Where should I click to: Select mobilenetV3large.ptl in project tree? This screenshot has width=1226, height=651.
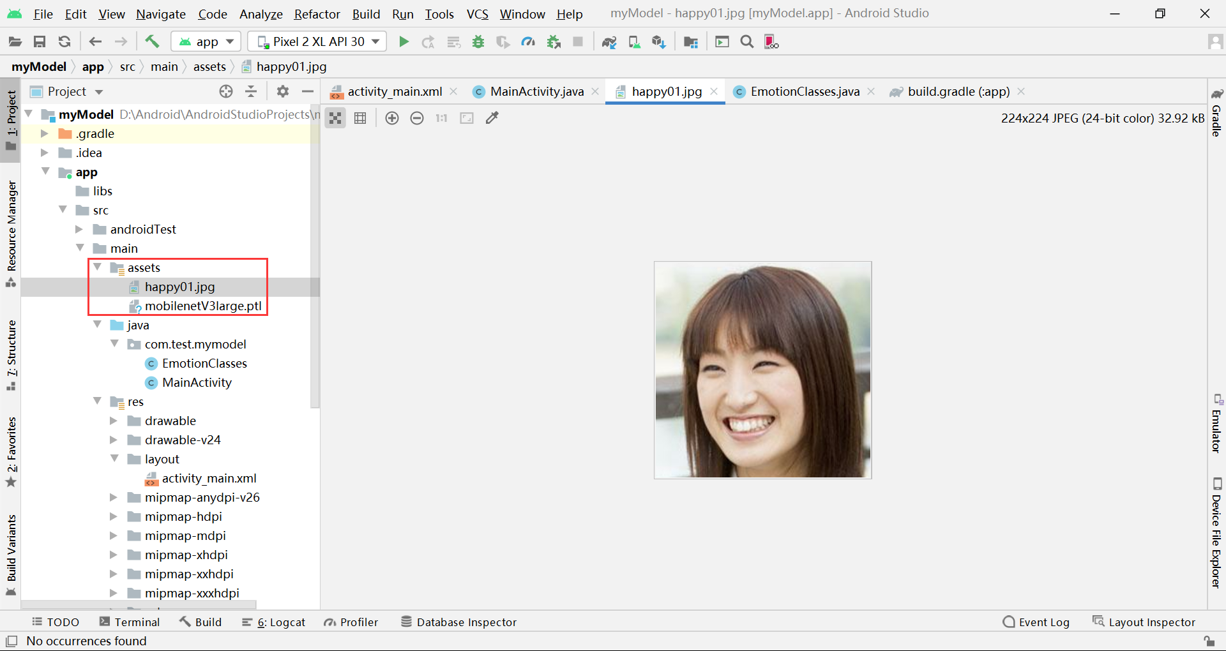tap(202, 306)
